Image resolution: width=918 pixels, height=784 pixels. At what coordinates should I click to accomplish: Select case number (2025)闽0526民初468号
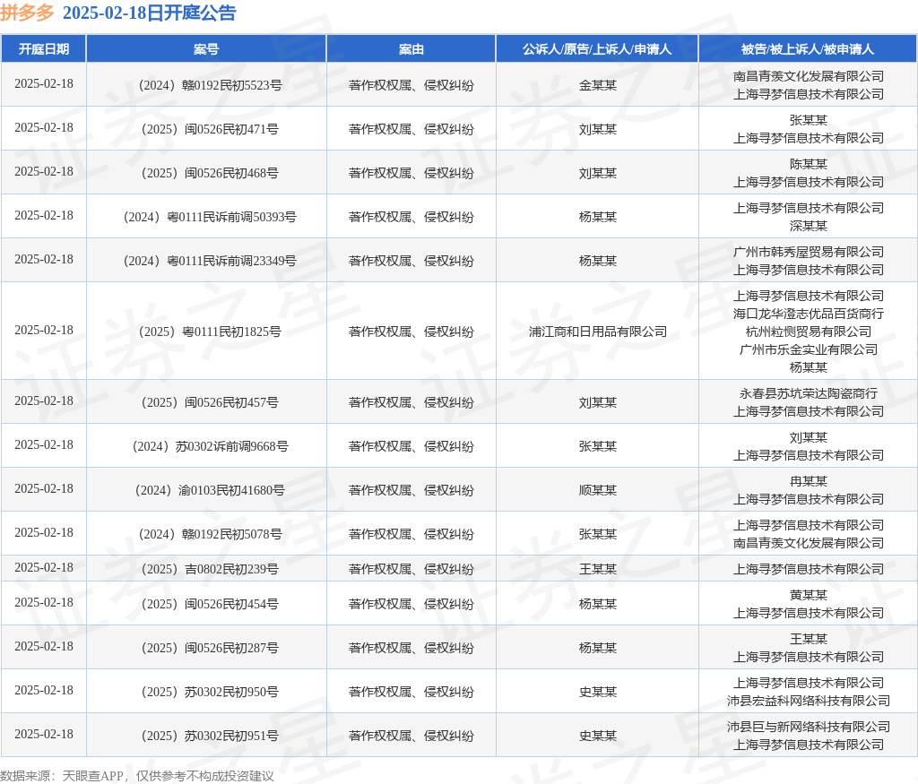[210, 173]
